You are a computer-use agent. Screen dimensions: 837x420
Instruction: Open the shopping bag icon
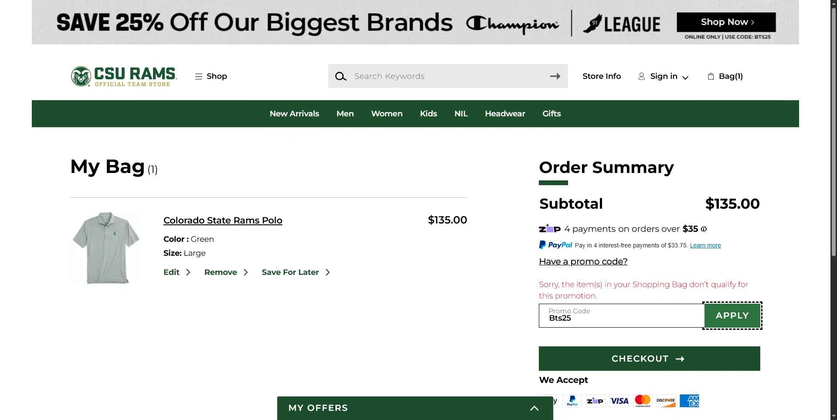(x=711, y=76)
